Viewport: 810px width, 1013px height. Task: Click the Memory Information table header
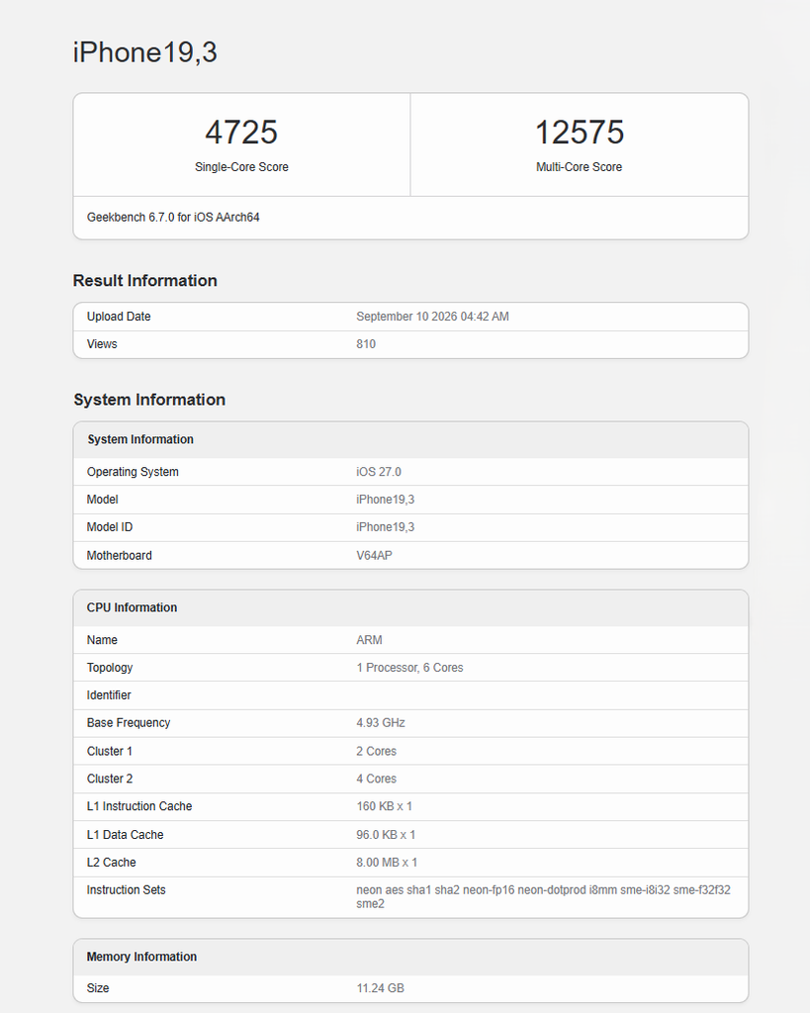[x=141, y=957]
